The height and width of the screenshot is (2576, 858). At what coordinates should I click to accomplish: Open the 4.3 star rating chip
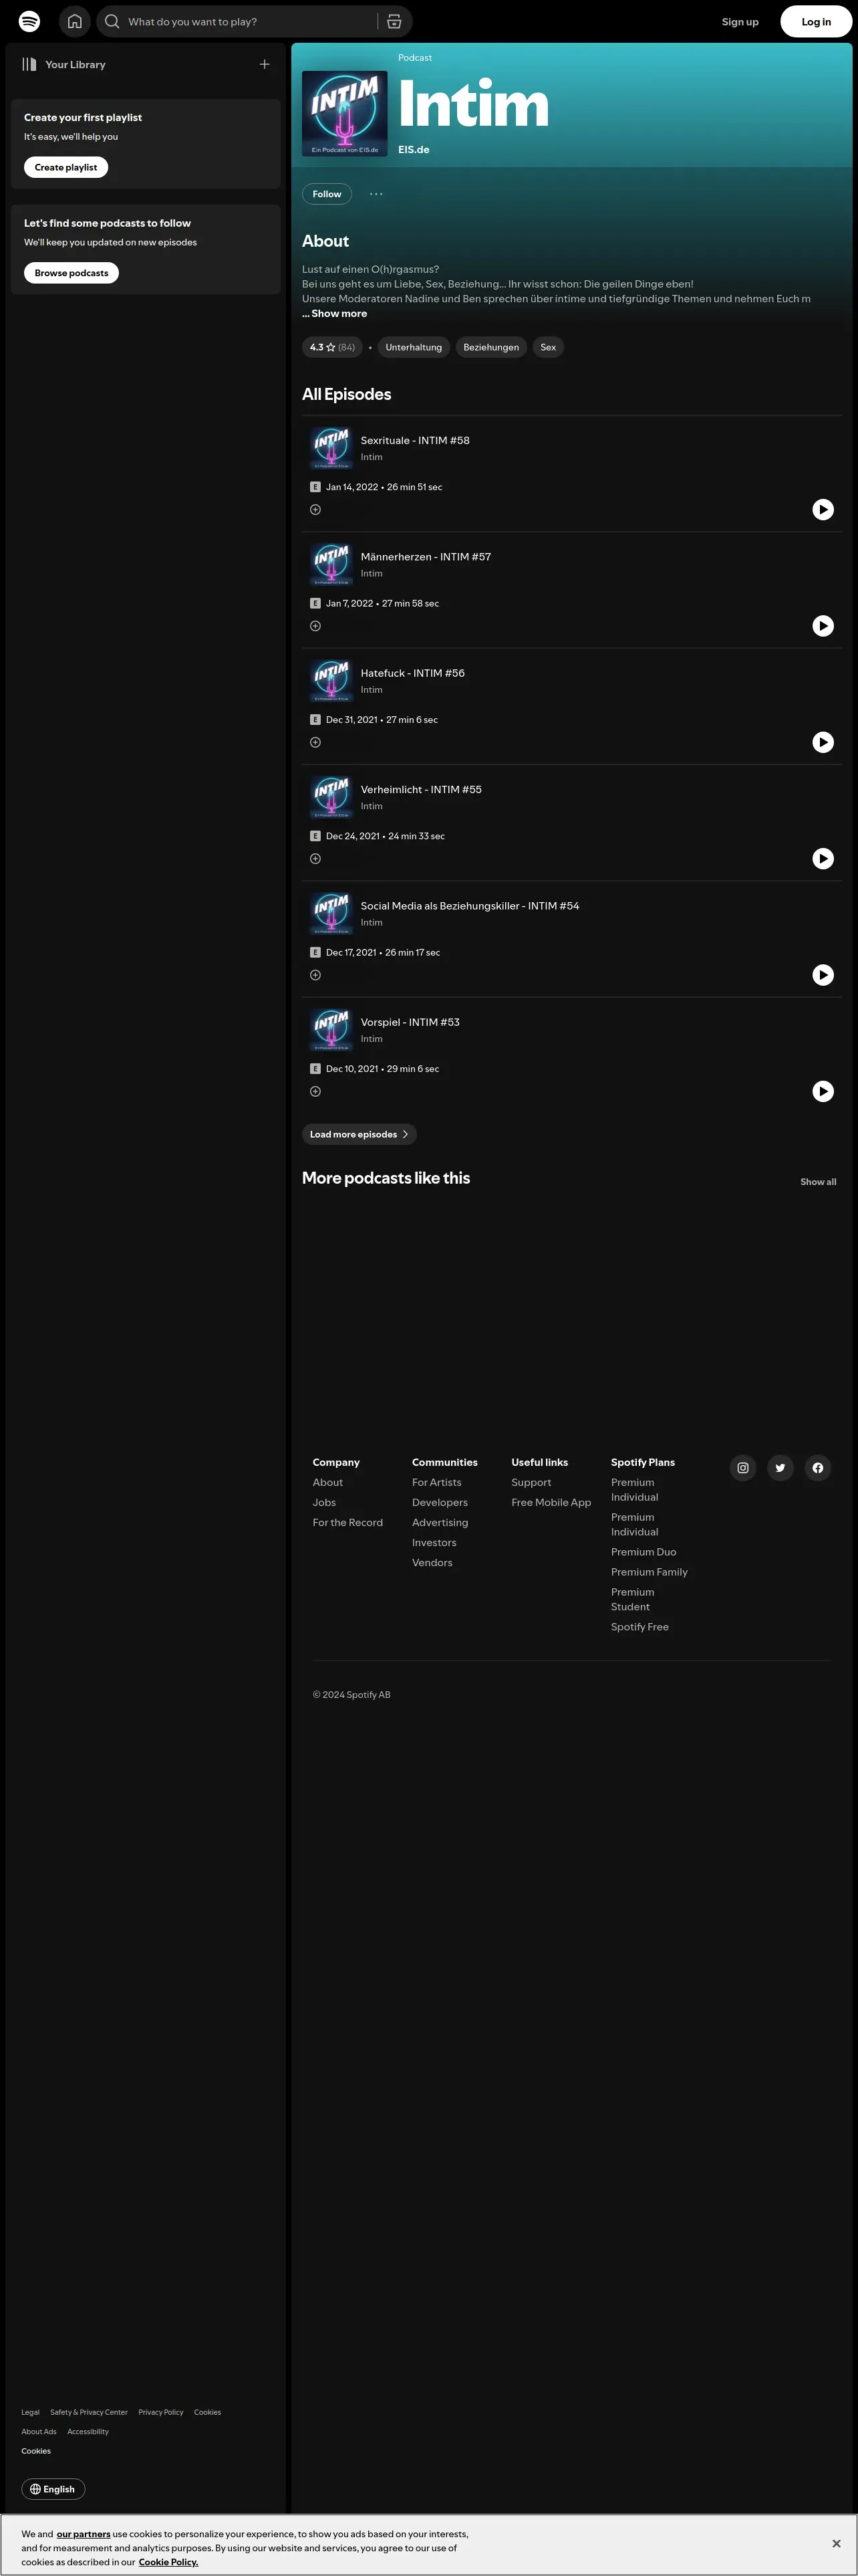(333, 347)
